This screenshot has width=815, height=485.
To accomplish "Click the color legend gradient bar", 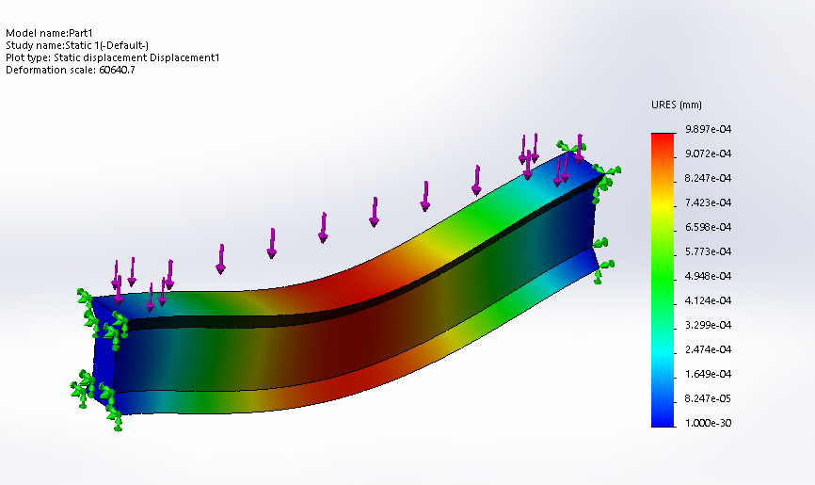I will (663, 280).
